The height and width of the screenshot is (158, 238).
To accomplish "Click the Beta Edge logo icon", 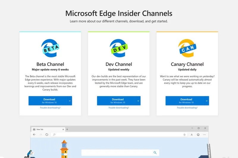I will pos(50,48).
